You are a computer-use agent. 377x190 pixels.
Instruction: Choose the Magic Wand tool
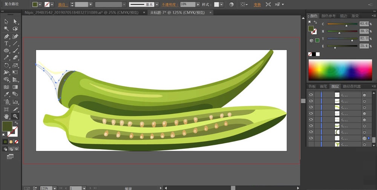click(6, 29)
